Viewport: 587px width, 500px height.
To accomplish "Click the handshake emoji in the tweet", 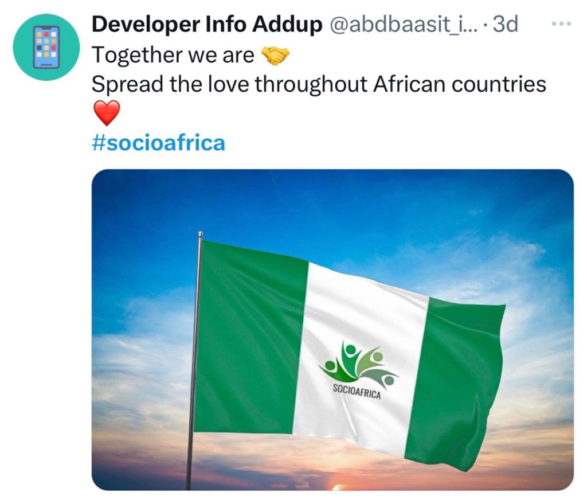I will [275, 56].
